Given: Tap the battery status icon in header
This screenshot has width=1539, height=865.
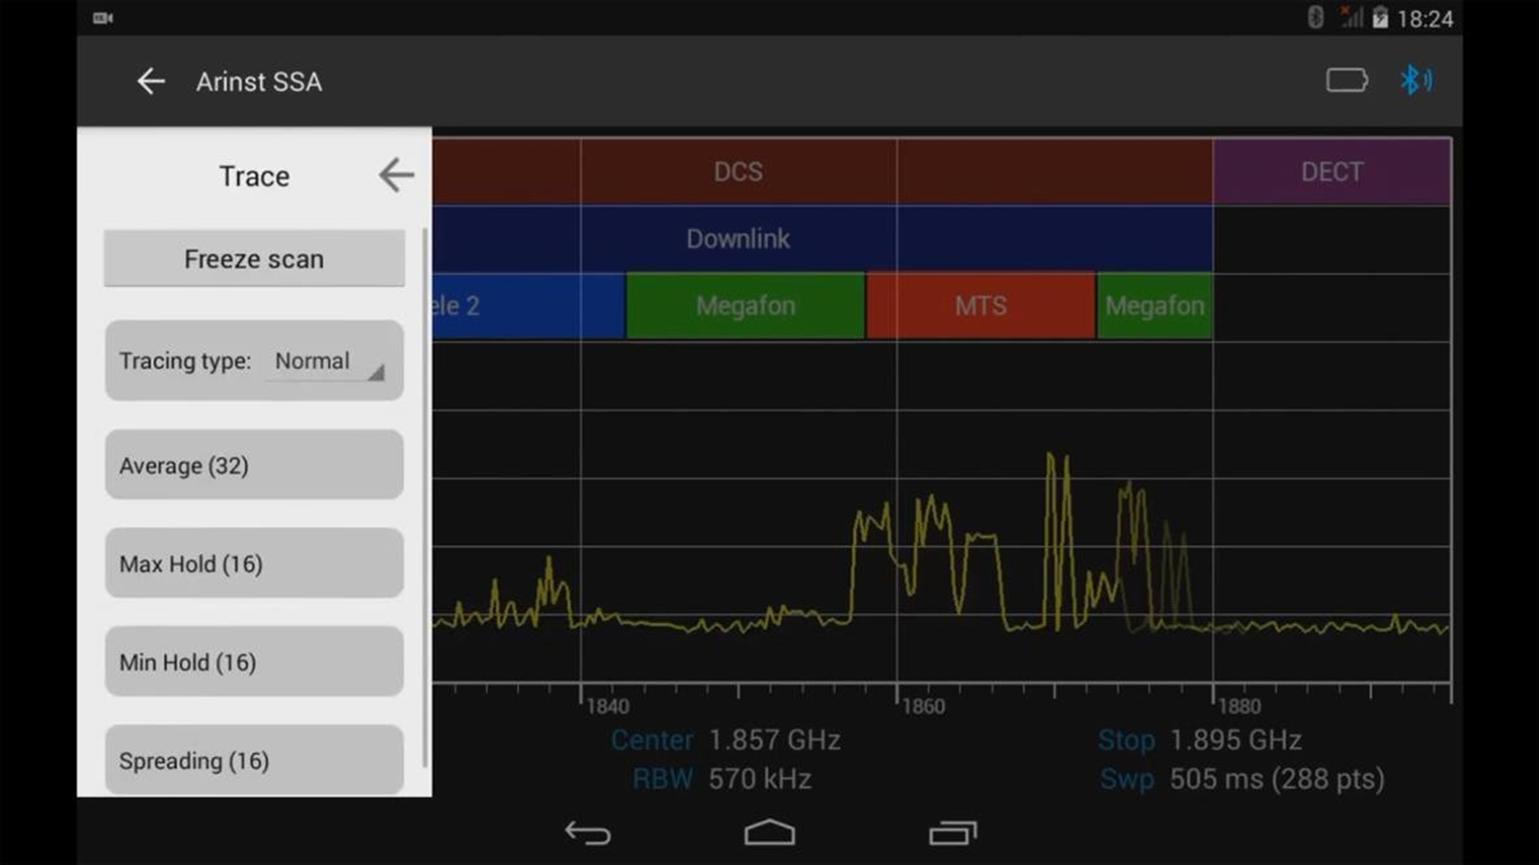Looking at the screenshot, I should coord(1346,81).
